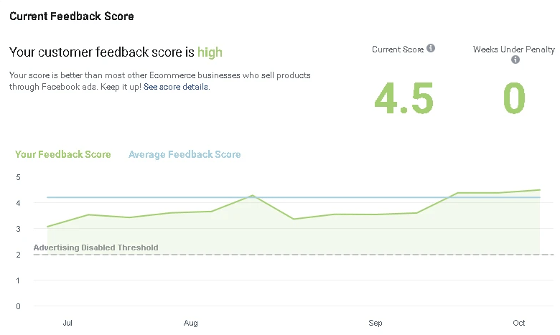Open the See score details link
This screenshot has height=335, width=560.
pos(176,87)
